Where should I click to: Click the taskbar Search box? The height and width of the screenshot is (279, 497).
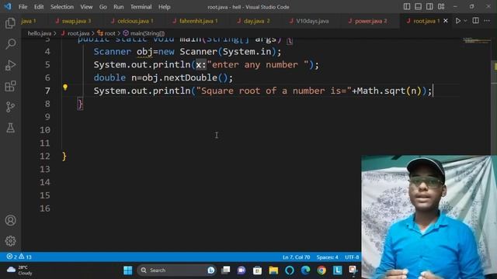coord(176,270)
